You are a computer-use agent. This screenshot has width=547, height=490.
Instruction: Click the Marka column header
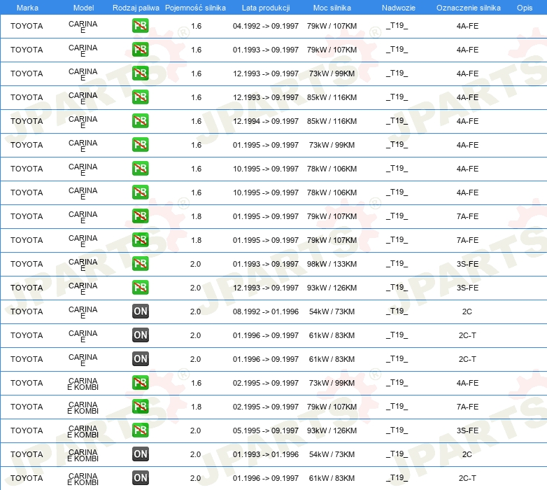(x=27, y=8)
